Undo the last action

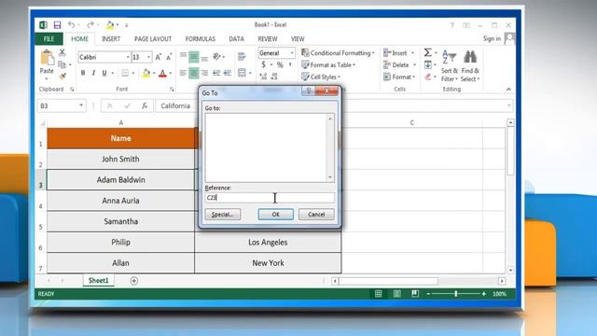click(x=71, y=25)
